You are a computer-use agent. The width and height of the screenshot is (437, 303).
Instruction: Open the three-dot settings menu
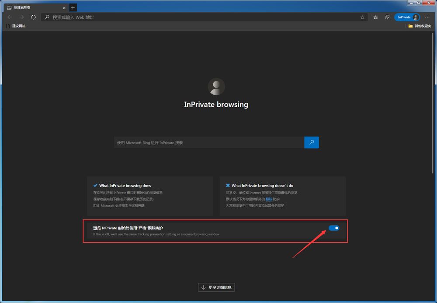(x=427, y=17)
